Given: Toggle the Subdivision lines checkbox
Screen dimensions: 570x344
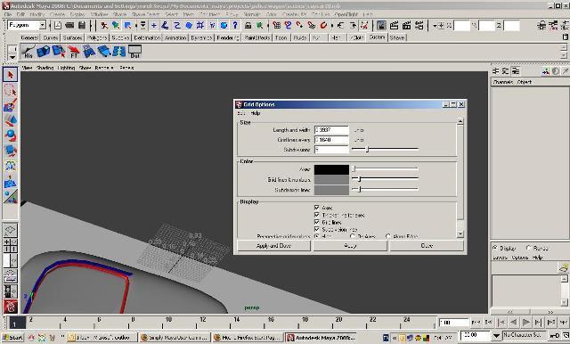Looking at the screenshot, I should point(317,229).
